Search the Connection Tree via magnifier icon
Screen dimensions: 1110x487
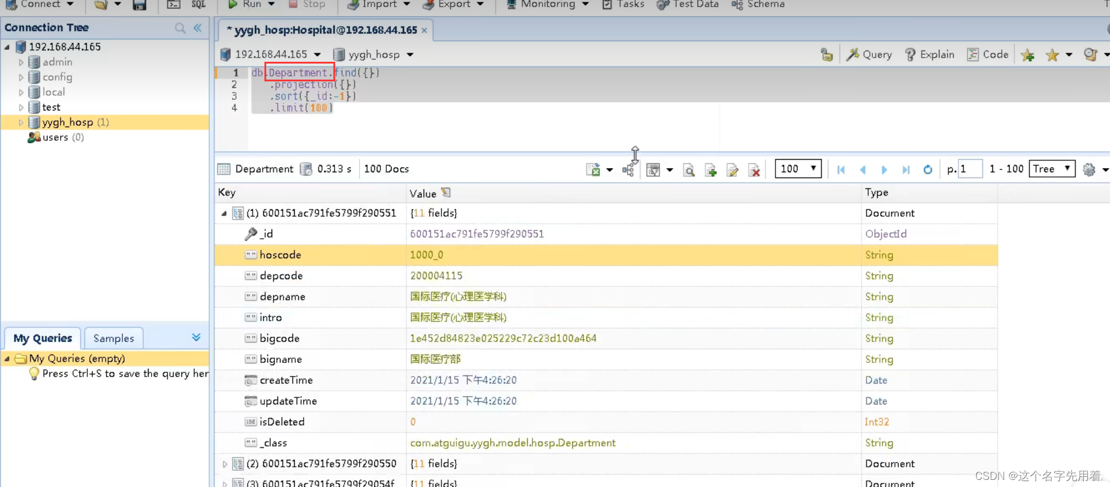pyautogui.click(x=180, y=28)
